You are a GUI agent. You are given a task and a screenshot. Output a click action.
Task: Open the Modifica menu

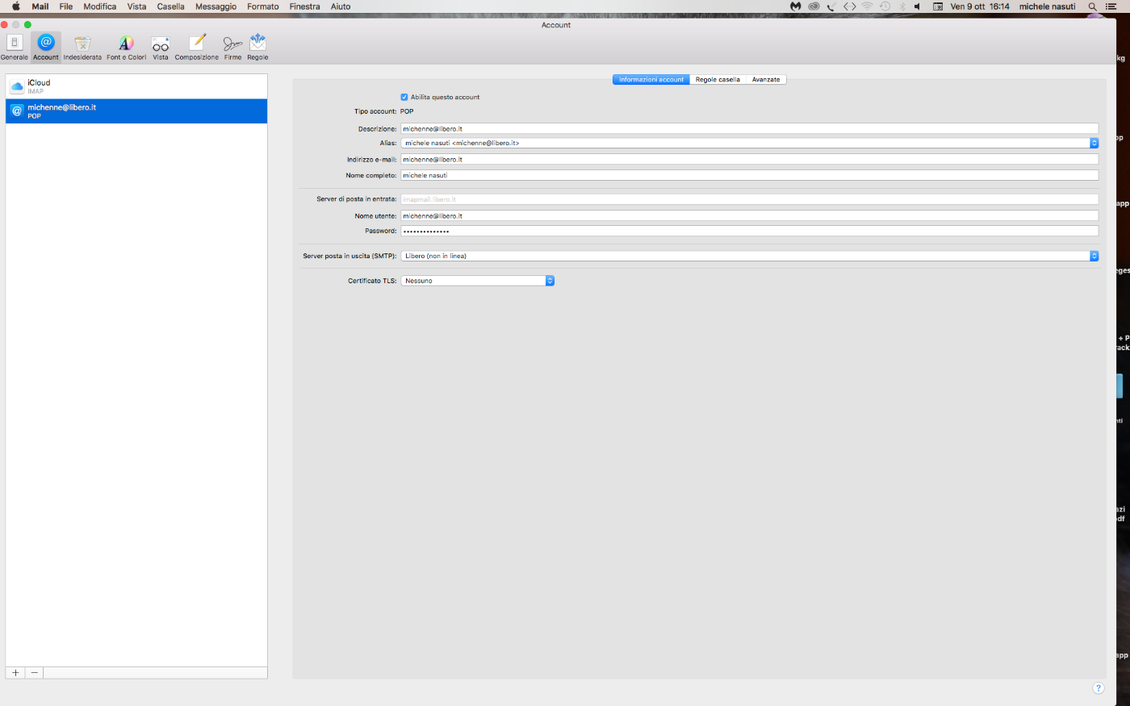[100, 6]
